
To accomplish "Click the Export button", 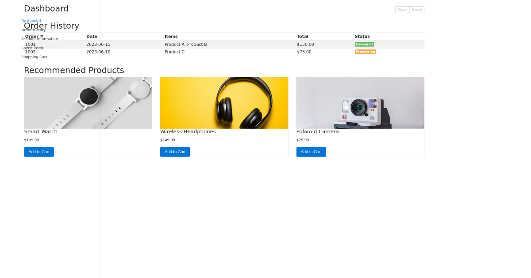I will [x=416, y=9].
